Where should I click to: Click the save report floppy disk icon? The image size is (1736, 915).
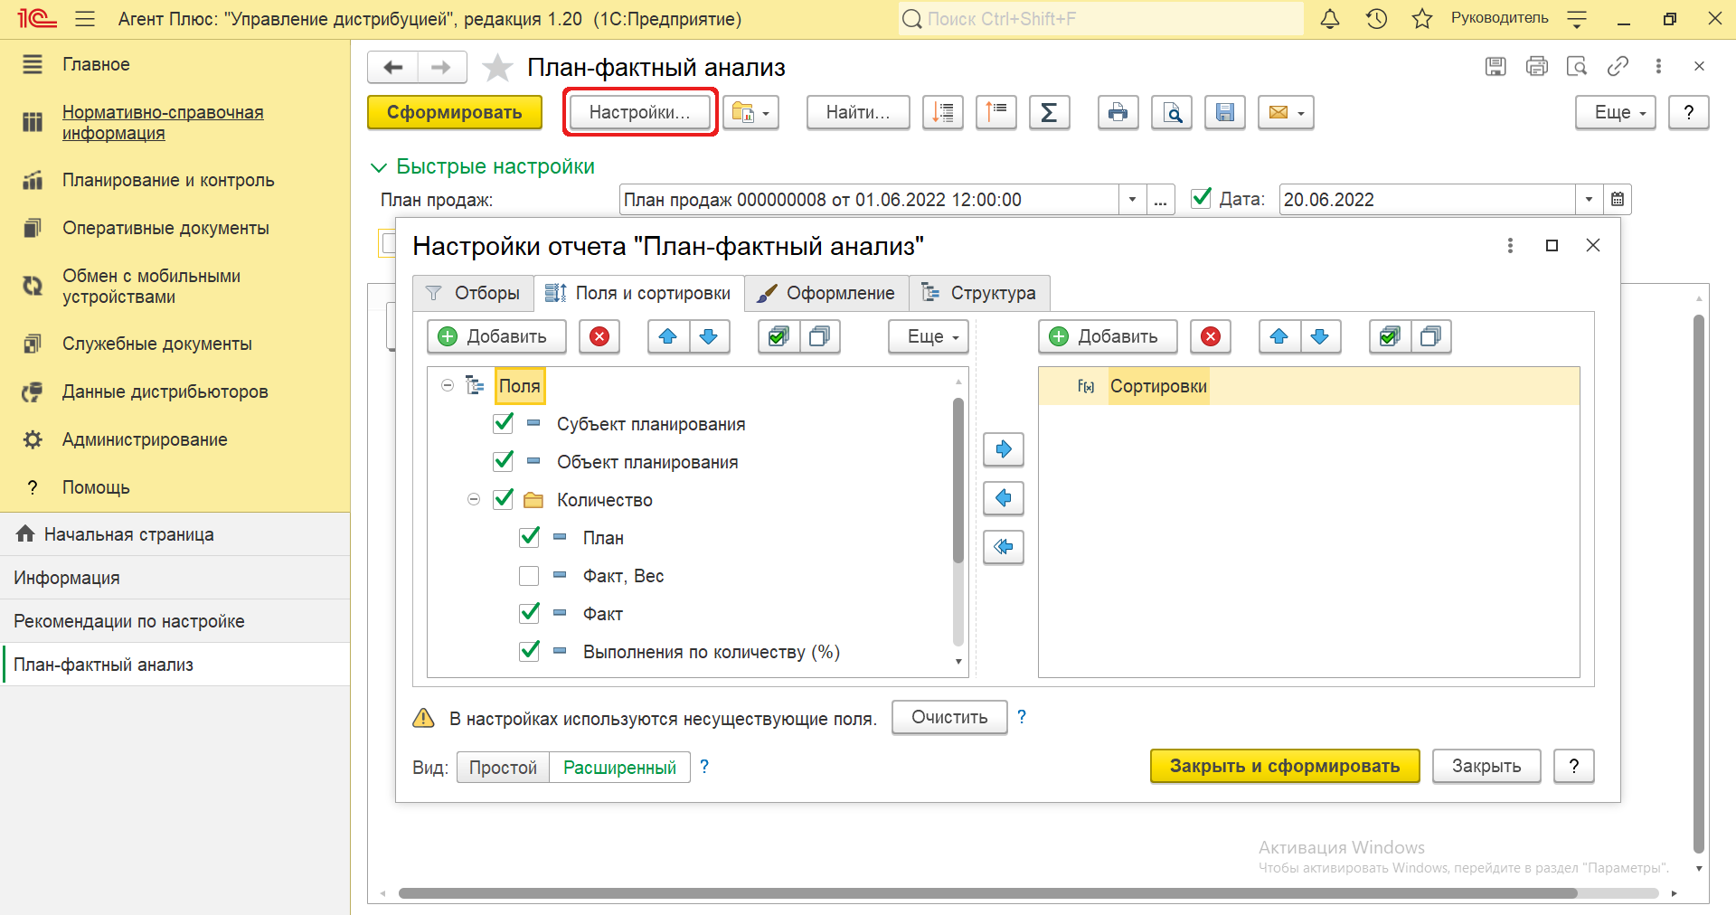[1225, 113]
